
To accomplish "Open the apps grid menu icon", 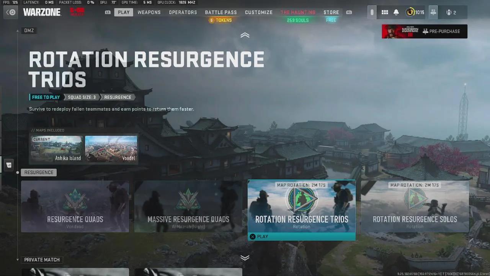I will (385, 12).
